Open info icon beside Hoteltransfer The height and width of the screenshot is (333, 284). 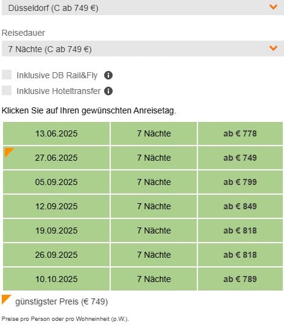(108, 91)
